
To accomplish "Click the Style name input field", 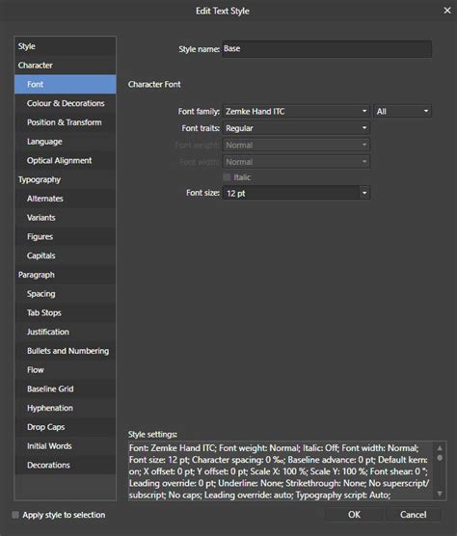I will 327,49.
